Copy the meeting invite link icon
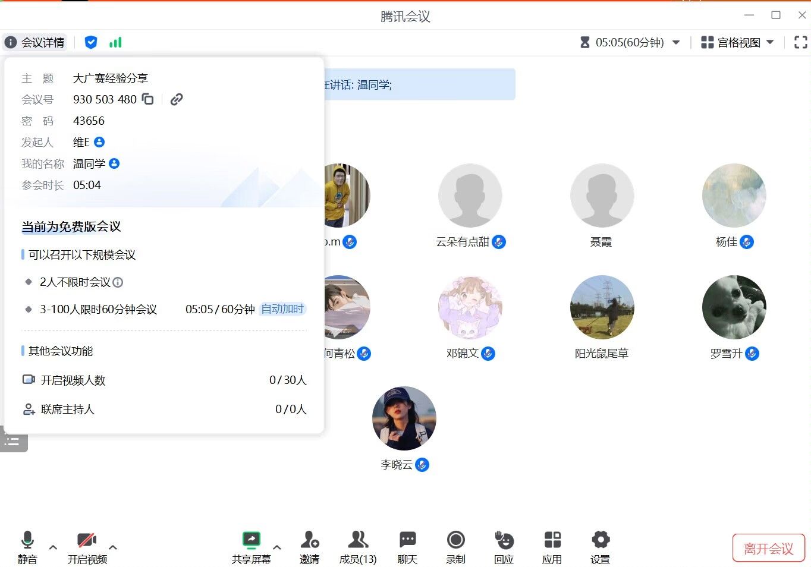 (177, 99)
